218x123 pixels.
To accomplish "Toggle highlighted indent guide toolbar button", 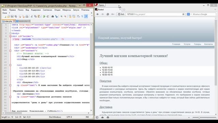I will click(x=86, y=16).
